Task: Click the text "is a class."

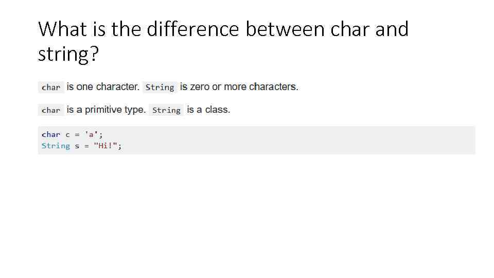Action: [208, 110]
